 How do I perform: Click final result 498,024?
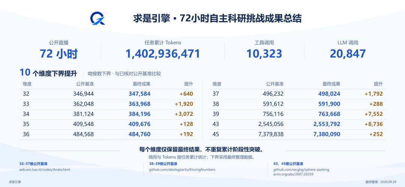pos(329,94)
